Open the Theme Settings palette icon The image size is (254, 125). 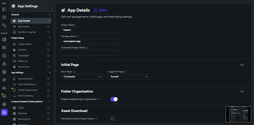[x=4, y=104]
